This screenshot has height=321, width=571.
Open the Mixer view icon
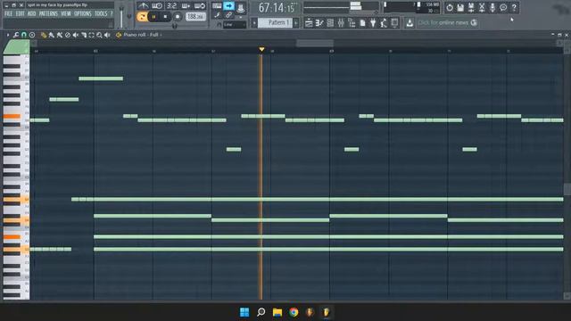tap(341, 23)
